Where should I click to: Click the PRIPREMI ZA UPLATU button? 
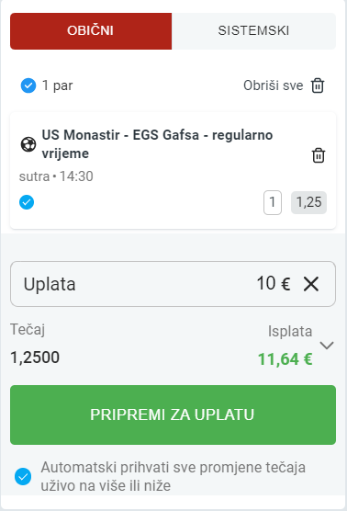coord(173,414)
